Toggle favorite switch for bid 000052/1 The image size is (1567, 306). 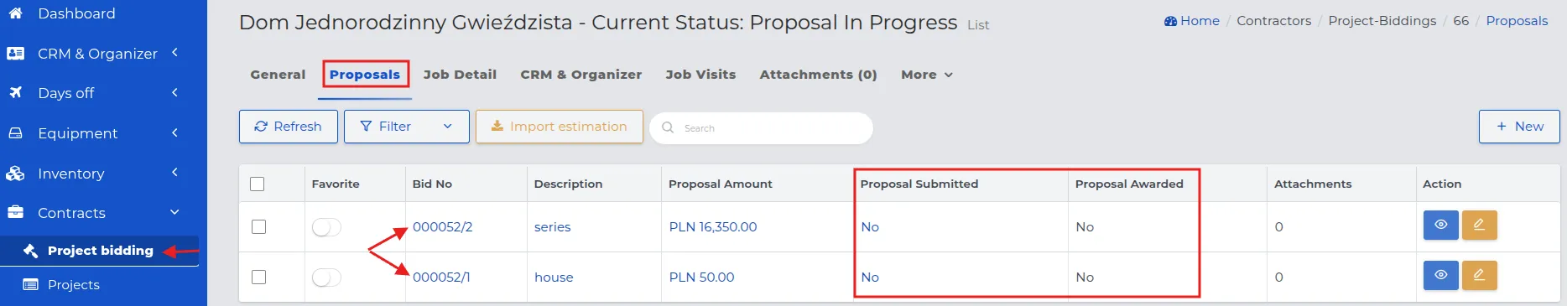click(326, 277)
